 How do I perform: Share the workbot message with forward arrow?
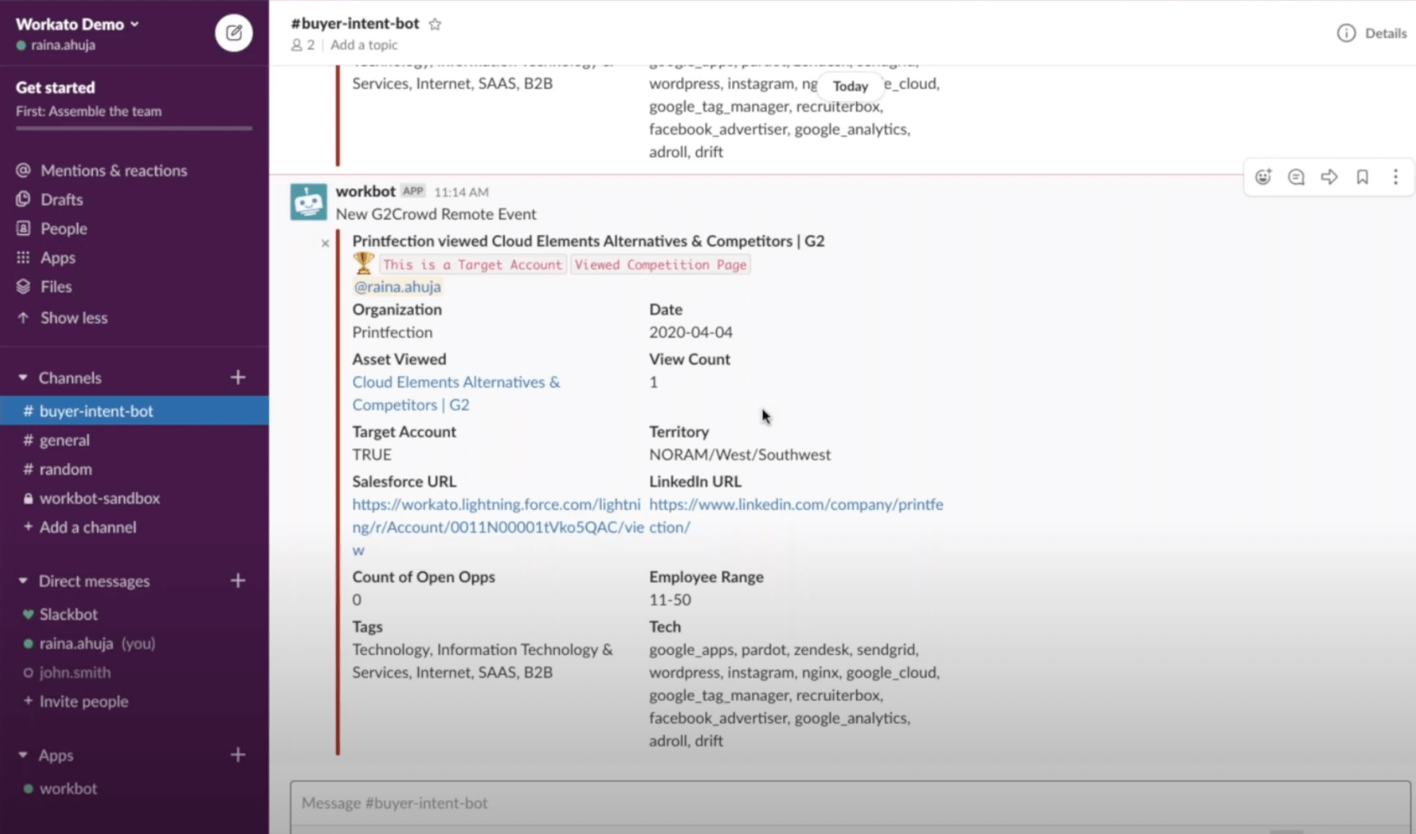pos(1330,177)
